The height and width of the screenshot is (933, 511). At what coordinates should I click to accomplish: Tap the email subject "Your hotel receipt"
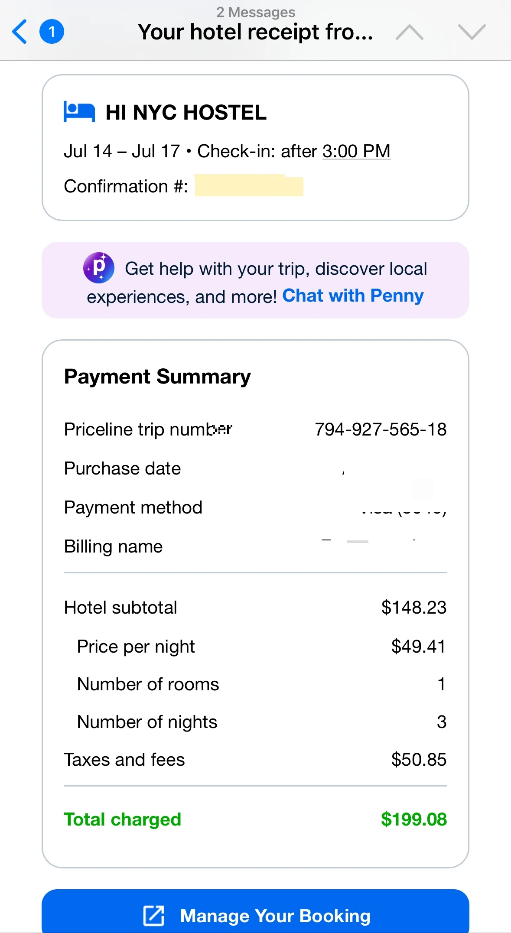pos(255,32)
